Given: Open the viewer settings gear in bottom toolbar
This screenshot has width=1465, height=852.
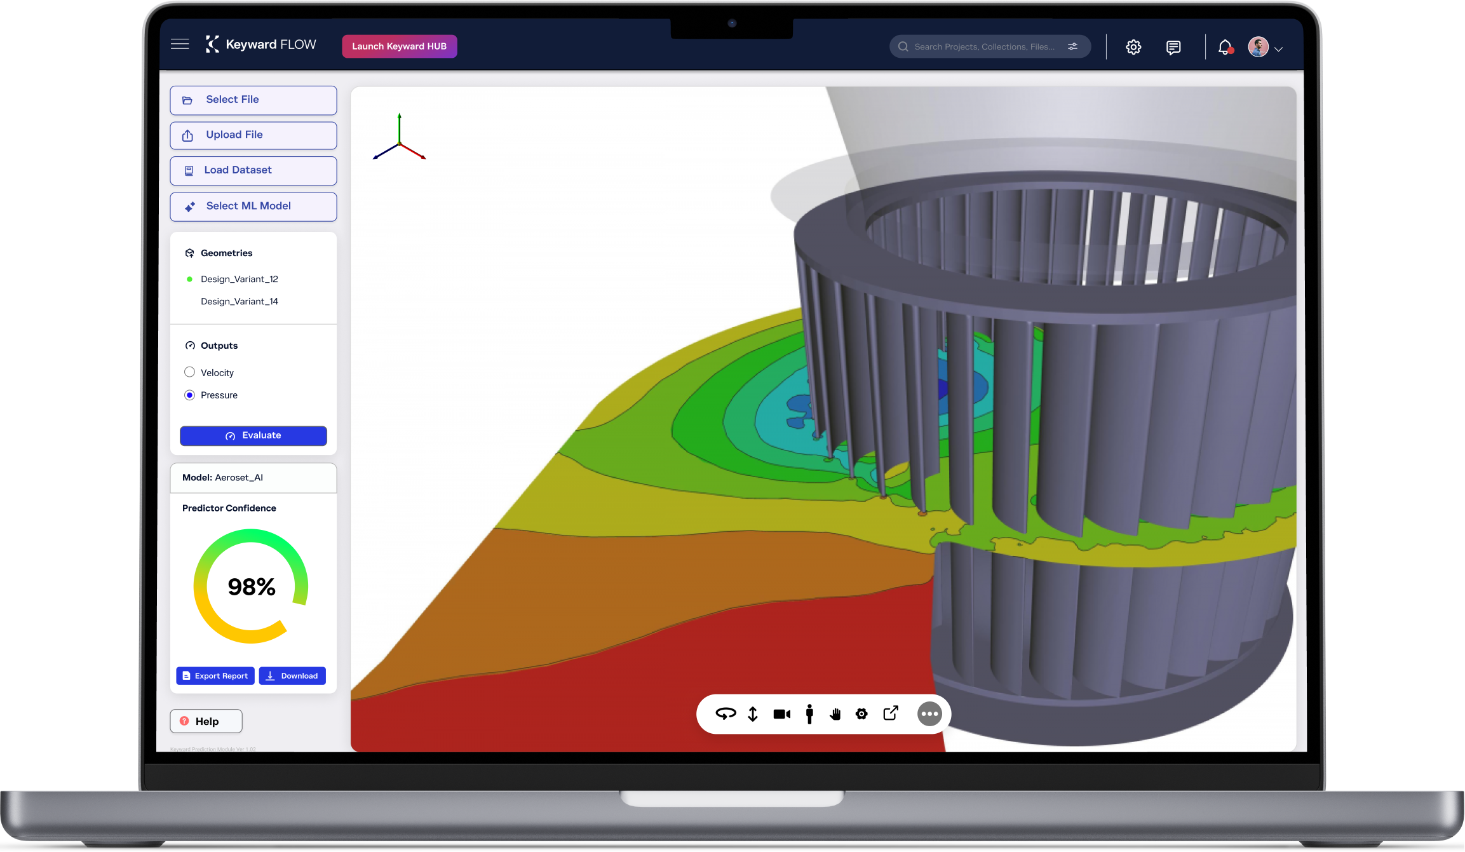Looking at the screenshot, I should pyautogui.click(x=861, y=714).
